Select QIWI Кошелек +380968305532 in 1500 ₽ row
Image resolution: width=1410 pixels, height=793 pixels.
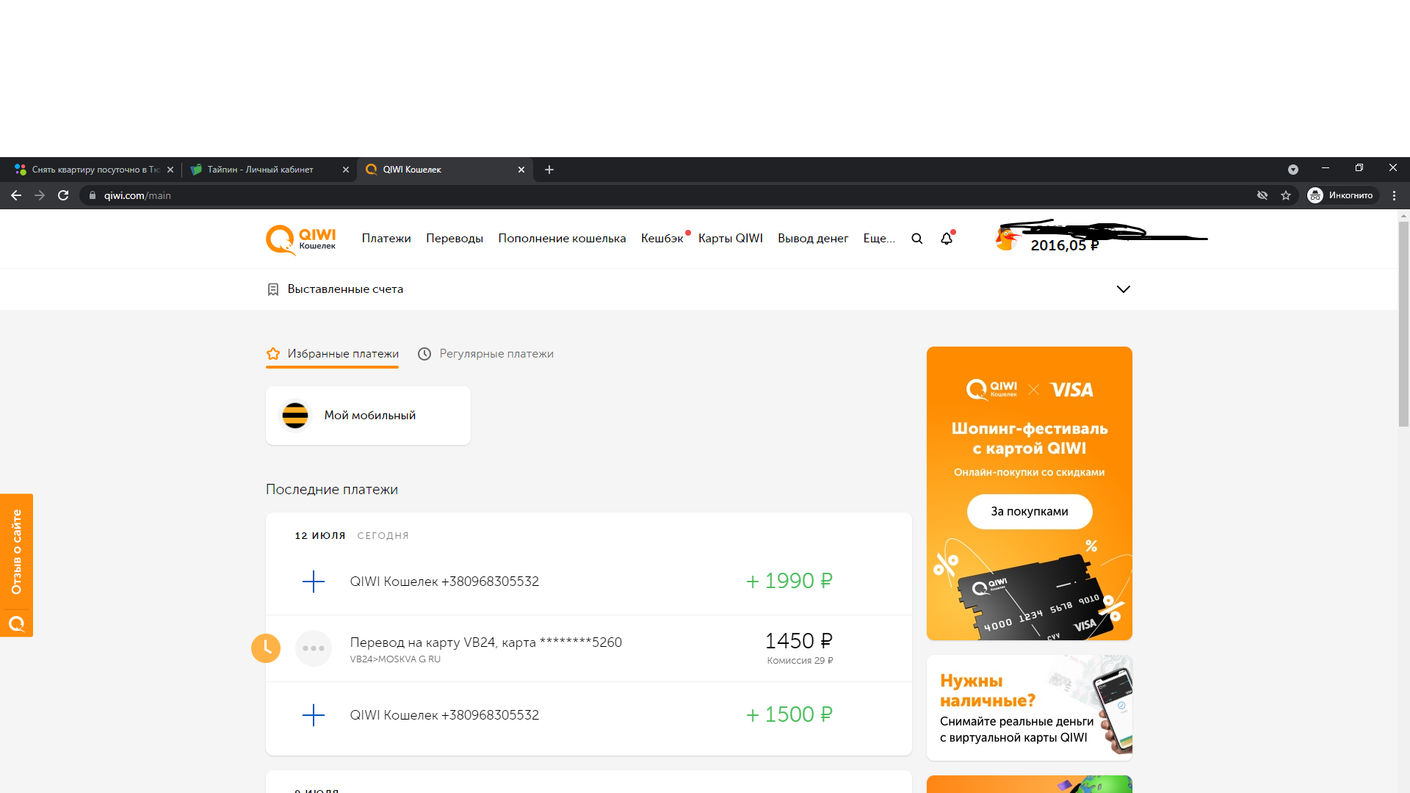tap(444, 715)
